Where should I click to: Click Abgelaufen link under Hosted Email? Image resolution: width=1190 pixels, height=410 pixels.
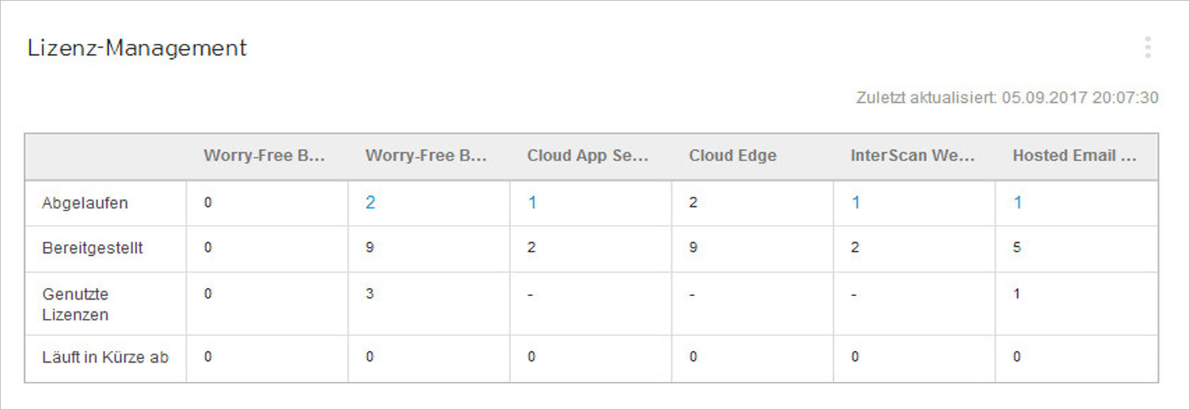(1018, 202)
